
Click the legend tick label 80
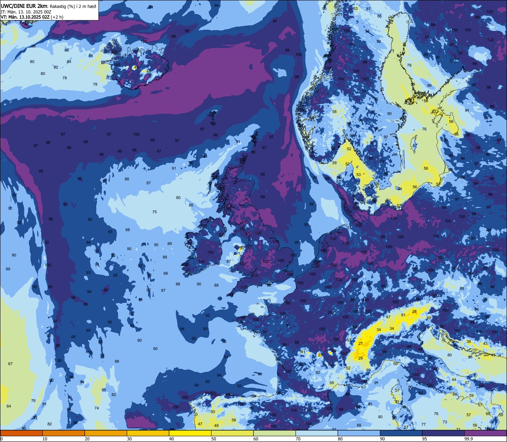coord(340,439)
